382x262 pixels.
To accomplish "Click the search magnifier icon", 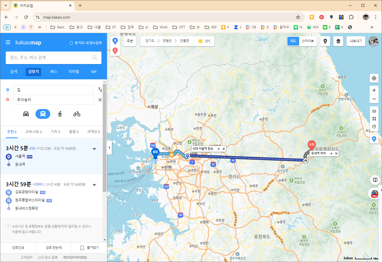I will tap(95, 58).
